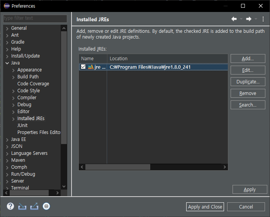Sort by the Location column header
This screenshot has height=217, width=270.
168,59
